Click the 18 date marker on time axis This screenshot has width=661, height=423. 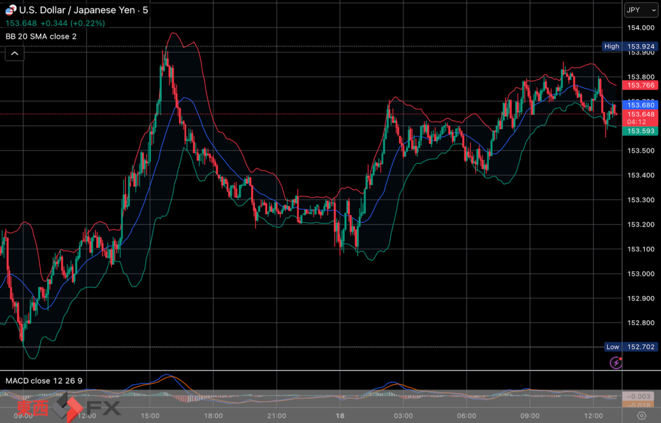pos(340,416)
